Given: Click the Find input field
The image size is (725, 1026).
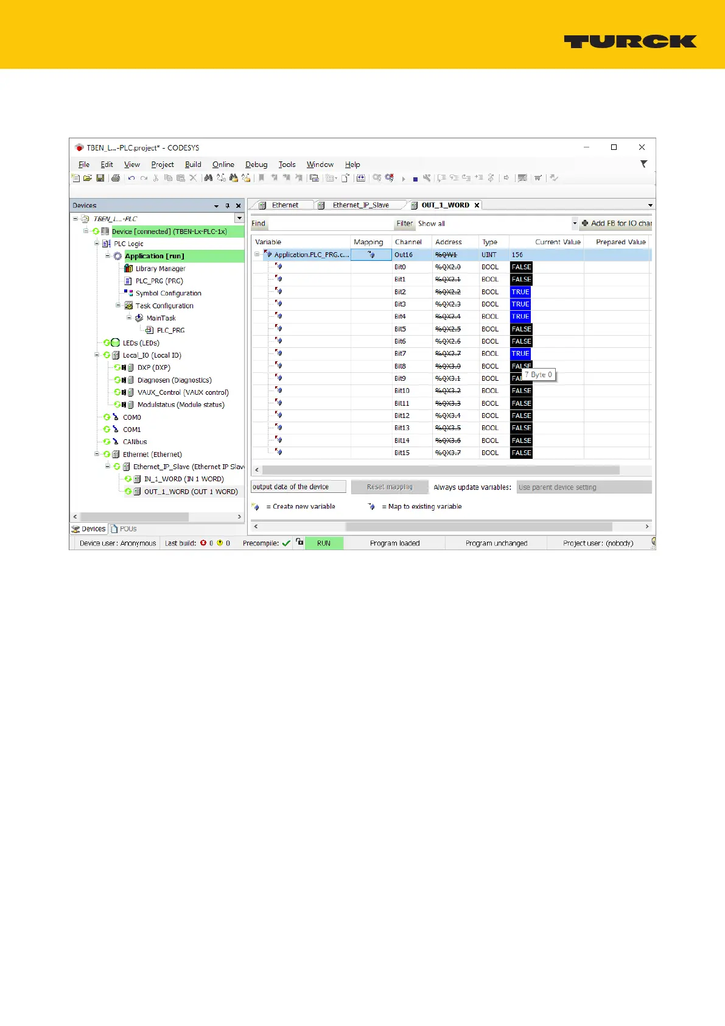Looking at the screenshot, I should click(x=331, y=224).
